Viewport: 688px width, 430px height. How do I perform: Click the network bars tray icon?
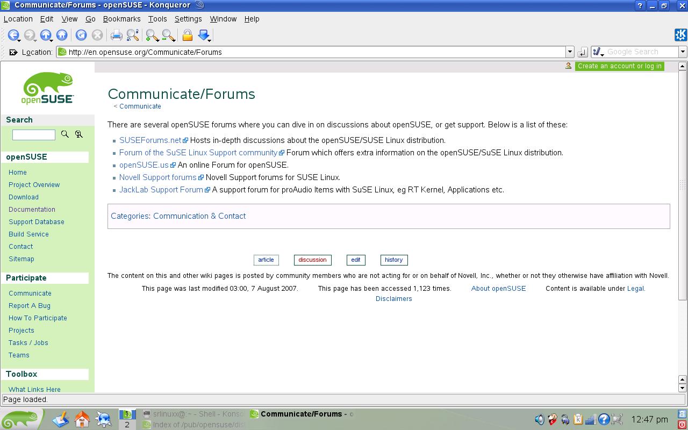(x=591, y=419)
